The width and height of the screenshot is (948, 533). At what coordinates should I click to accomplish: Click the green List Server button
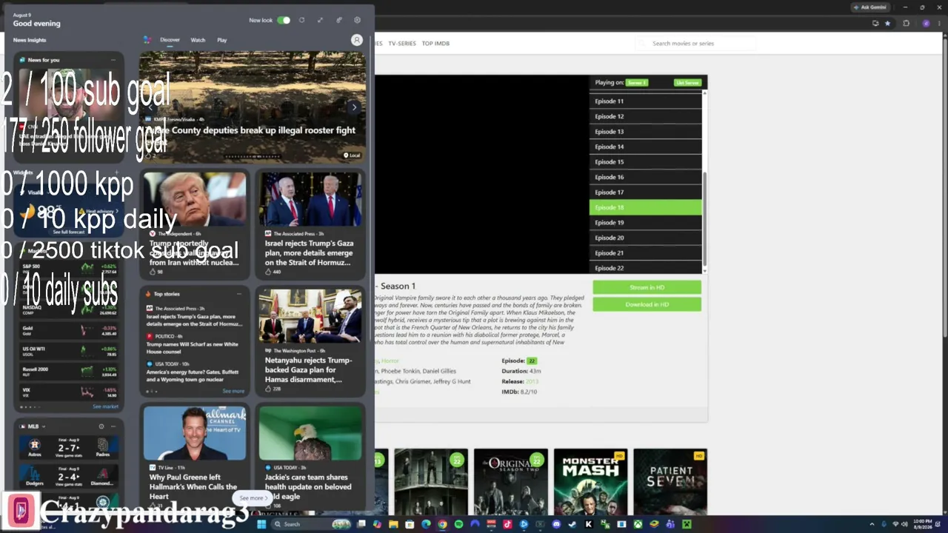[687, 83]
